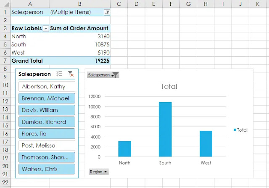This screenshot has width=269, height=188.
Task: Select Post, Melissa in the slicer
Action: (47, 146)
